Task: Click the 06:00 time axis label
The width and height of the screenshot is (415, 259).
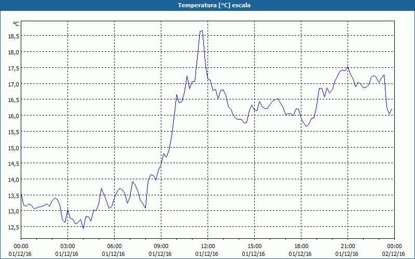Action: [x=114, y=247]
